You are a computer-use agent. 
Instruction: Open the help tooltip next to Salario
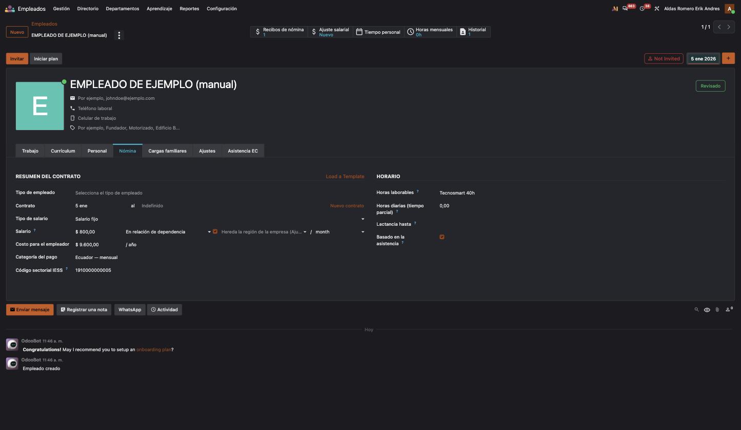[35, 231]
